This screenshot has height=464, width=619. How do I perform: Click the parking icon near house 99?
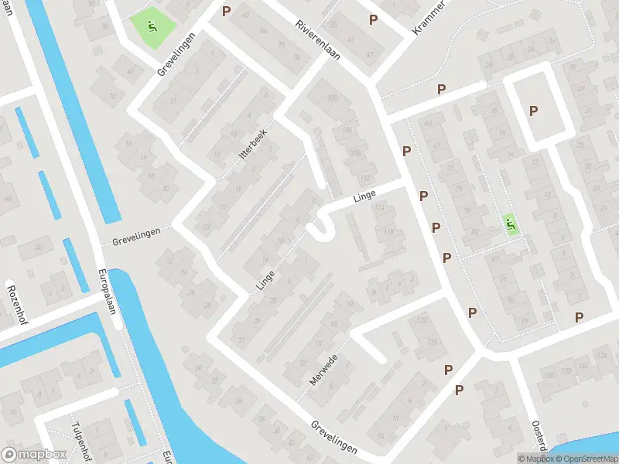(x=472, y=313)
